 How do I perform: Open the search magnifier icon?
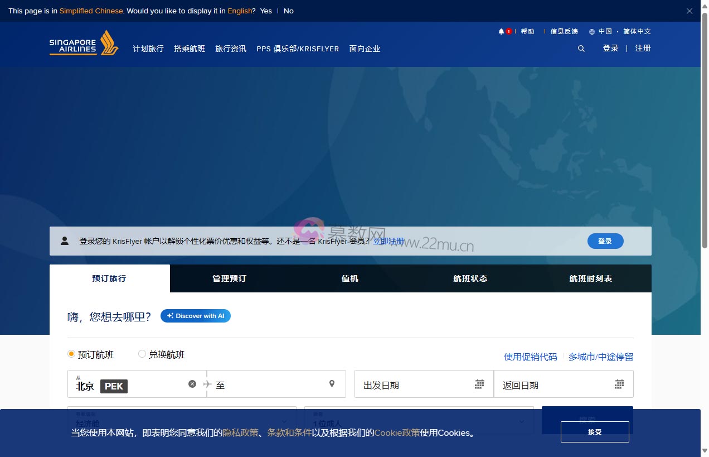[x=581, y=49]
